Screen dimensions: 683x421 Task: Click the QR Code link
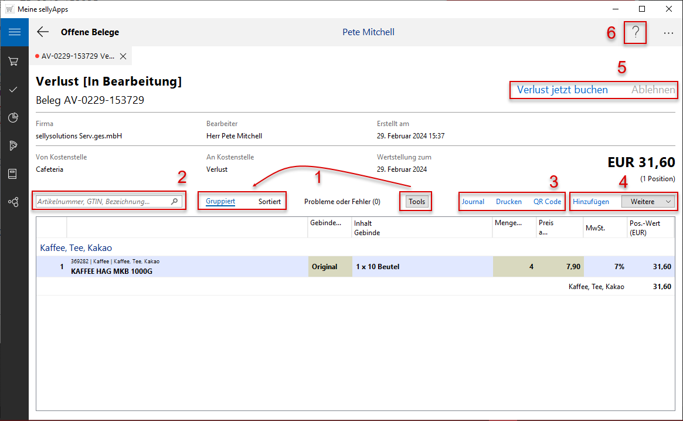coord(547,201)
